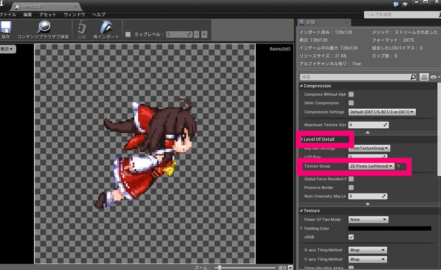Uncheck the sRGB checkbox

point(351,237)
